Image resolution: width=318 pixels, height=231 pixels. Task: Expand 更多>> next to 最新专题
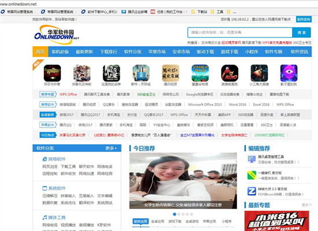tap(306, 205)
